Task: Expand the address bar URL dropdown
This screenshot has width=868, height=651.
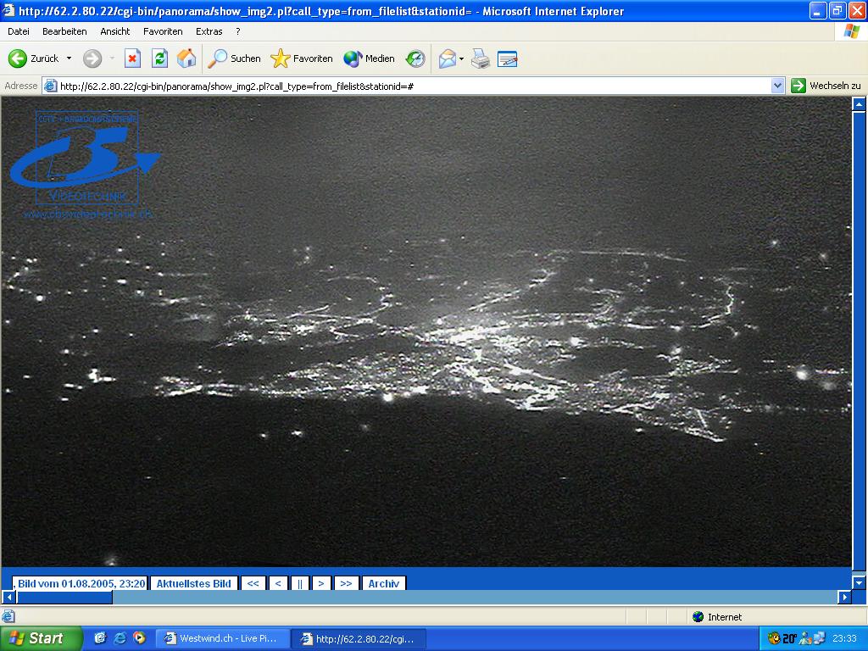Action: [x=777, y=86]
